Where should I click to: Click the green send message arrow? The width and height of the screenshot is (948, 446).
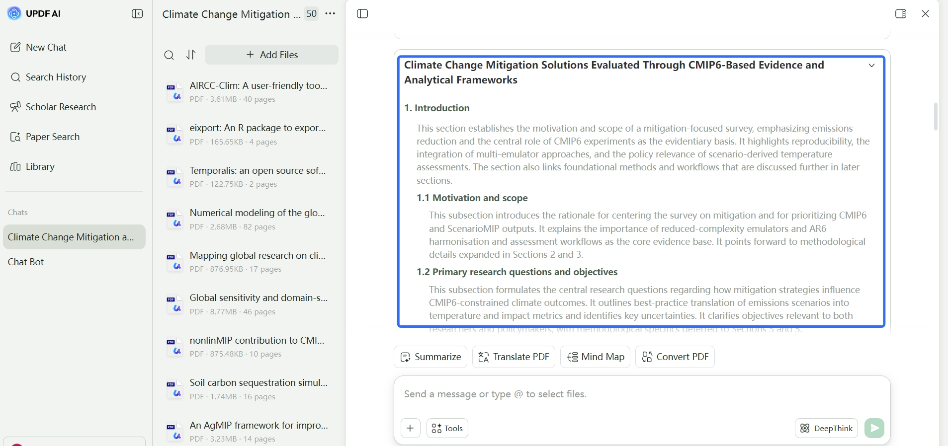[x=874, y=428]
